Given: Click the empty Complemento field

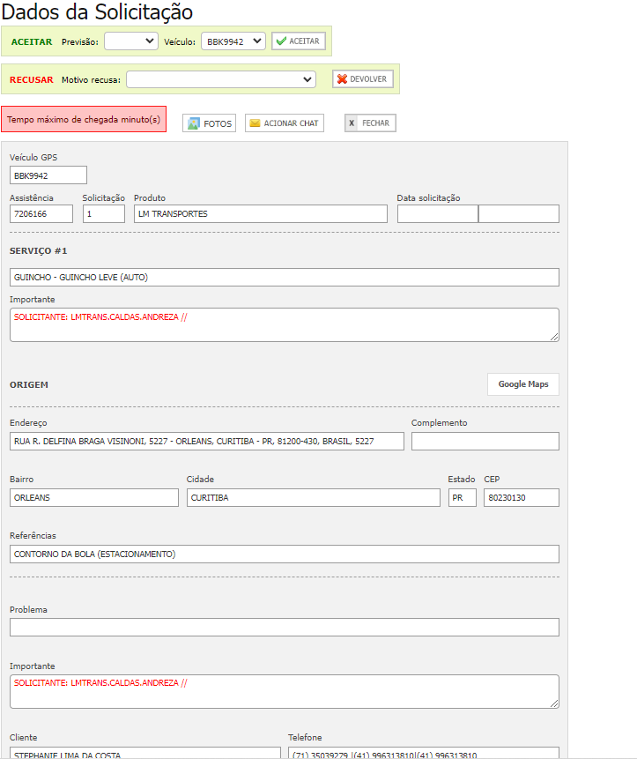Looking at the screenshot, I should point(485,442).
